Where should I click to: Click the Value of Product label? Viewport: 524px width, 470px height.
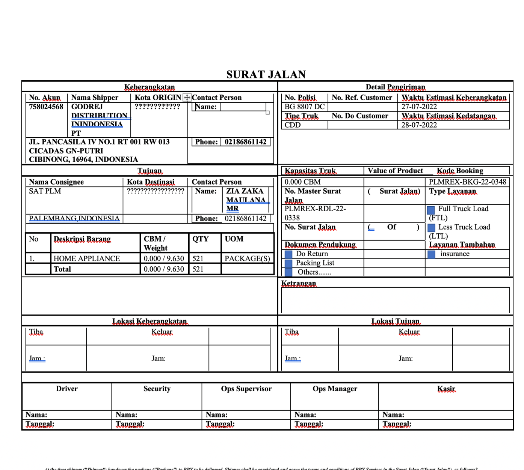[395, 171]
